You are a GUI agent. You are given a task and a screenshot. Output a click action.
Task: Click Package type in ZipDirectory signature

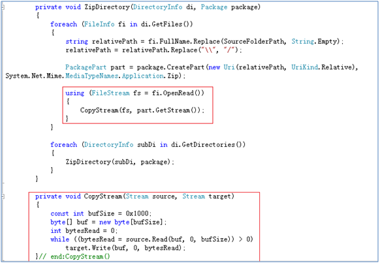coord(214,7)
